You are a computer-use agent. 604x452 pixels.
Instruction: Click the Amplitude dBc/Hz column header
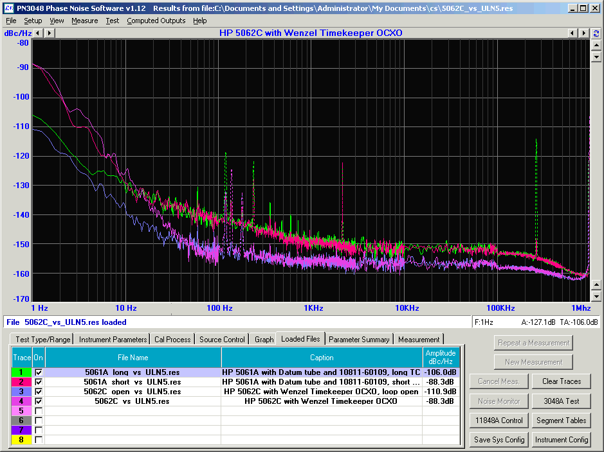441,358
